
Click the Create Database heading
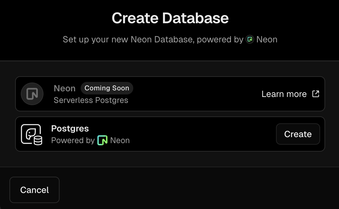170,18
